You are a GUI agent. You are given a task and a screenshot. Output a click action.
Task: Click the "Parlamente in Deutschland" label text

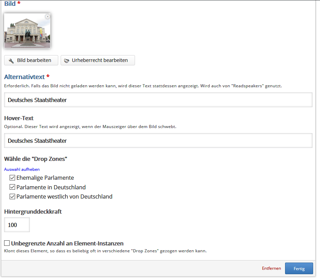(51, 187)
